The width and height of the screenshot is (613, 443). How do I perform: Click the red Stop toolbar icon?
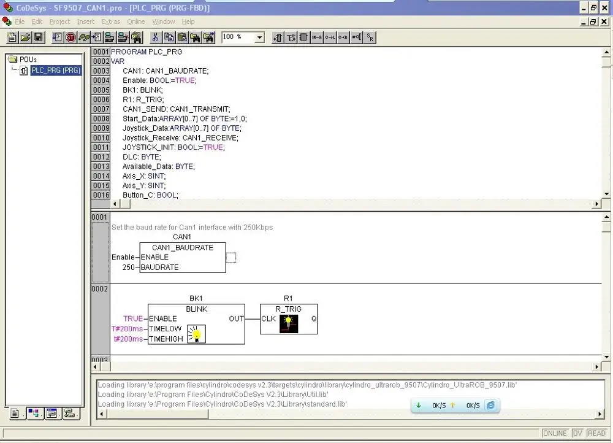70,37
